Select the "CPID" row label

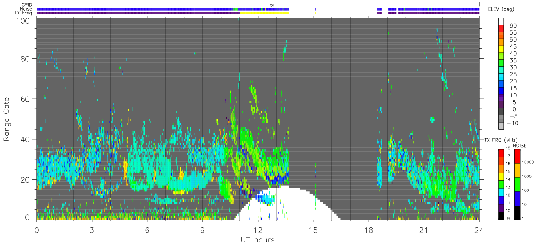coord(26,5)
